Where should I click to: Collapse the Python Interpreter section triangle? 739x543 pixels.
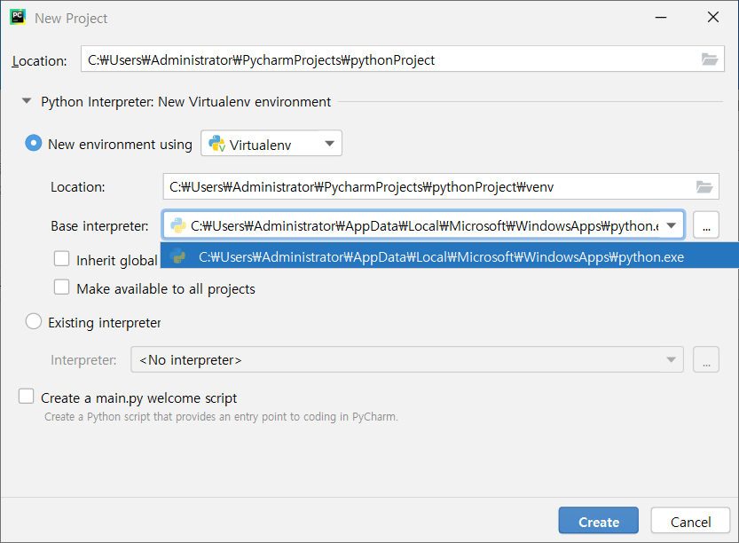coord(27,101)
